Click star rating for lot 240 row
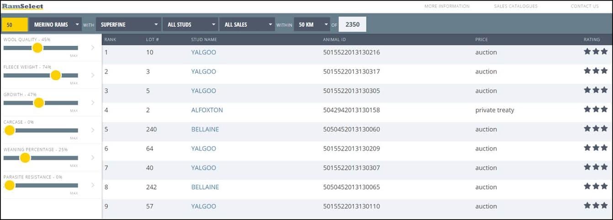 tap(596, 128)
